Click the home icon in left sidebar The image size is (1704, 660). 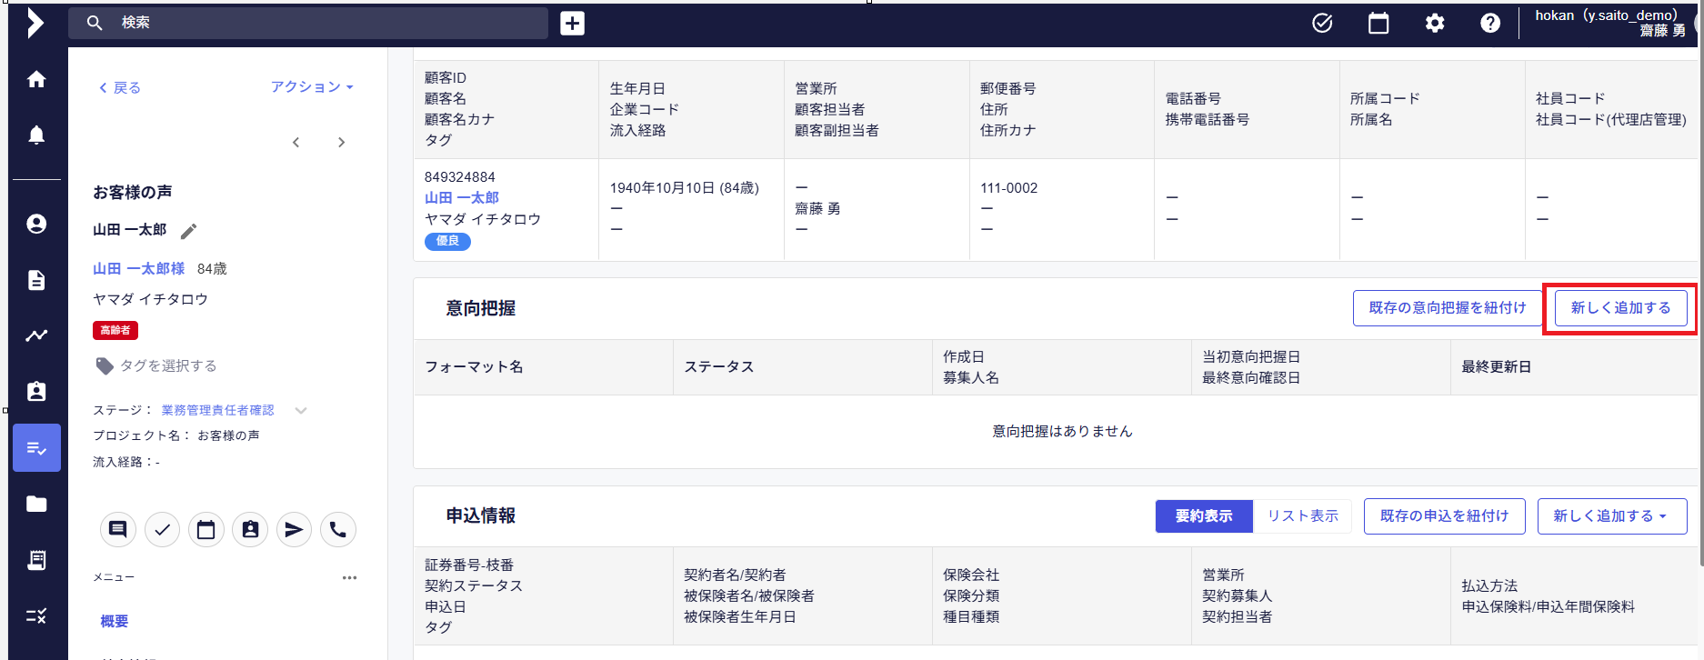36,80
